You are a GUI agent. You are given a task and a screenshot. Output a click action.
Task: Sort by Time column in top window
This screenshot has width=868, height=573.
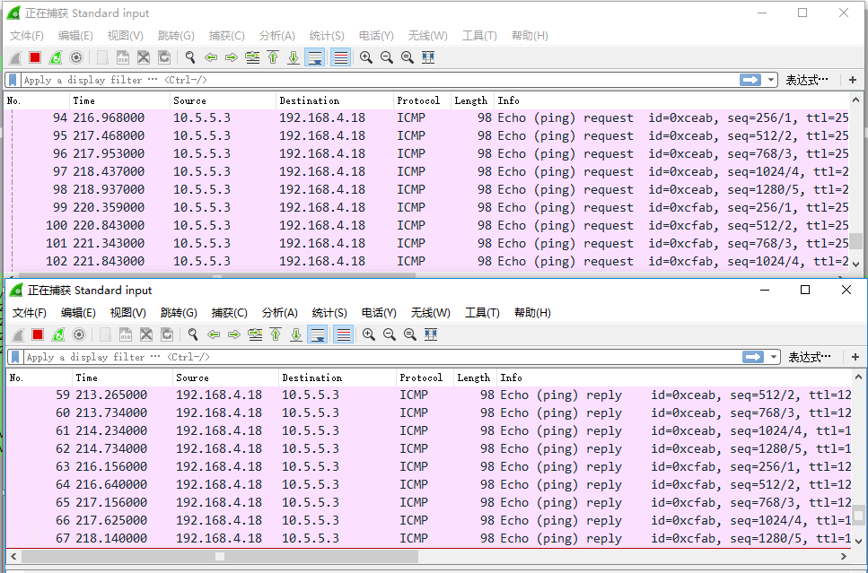[x=119, y=100]
